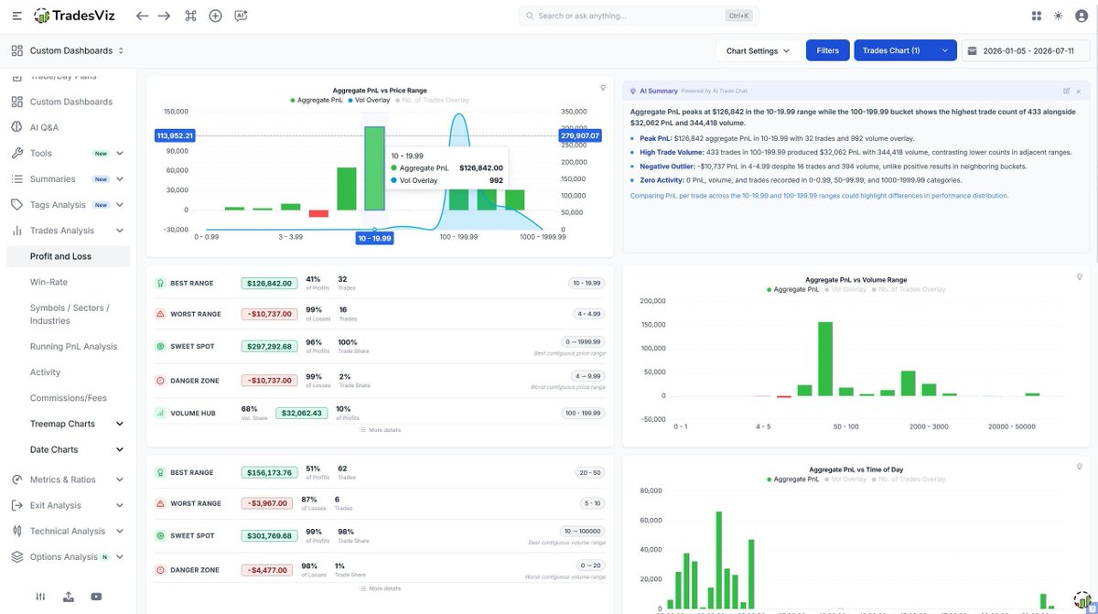The height and width of the screenshot is (614, 1098).
Task: Open the YouTube video icon at sidebar bottom
Action: pyautogui.click(x=96, y=597)
